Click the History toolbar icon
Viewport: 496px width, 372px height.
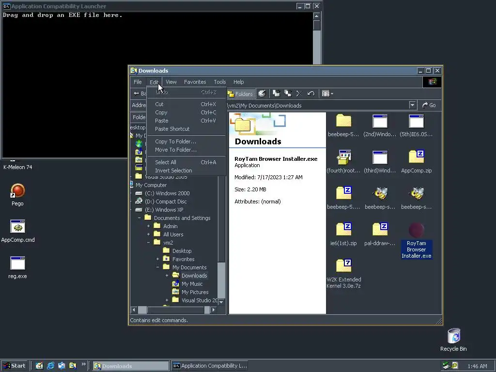tap(262, 93)
